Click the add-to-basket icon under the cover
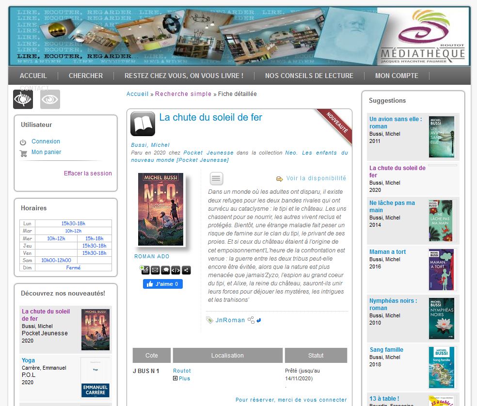The height and width of the screenshot is (406, 477). [145, 270]
